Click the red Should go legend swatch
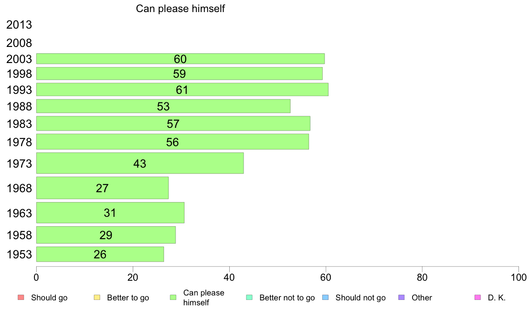 point(21,298)
